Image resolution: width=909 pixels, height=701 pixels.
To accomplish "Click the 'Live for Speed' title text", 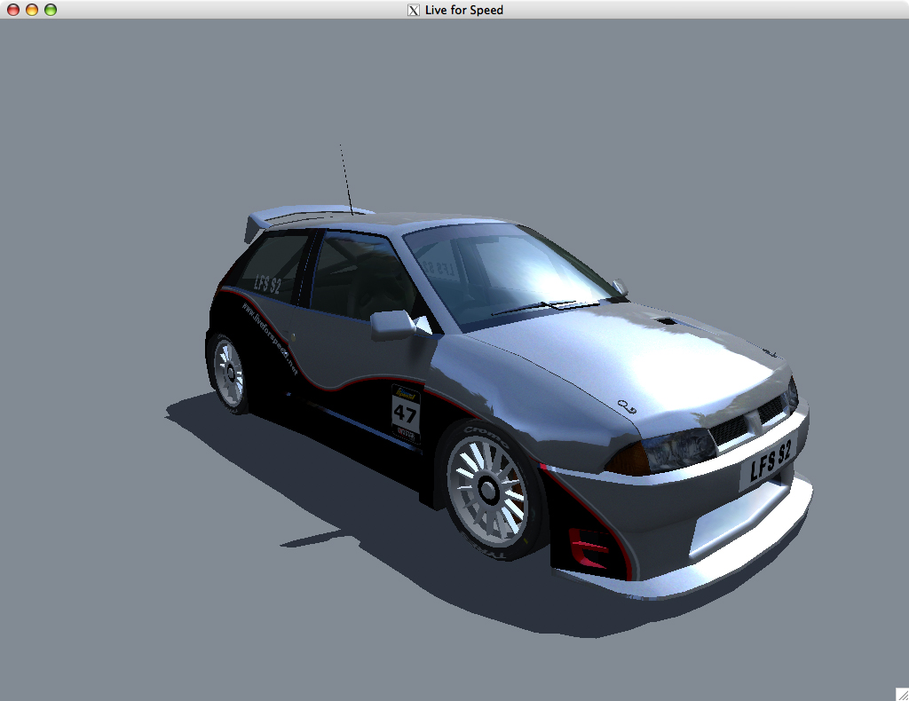I will 463,10.
